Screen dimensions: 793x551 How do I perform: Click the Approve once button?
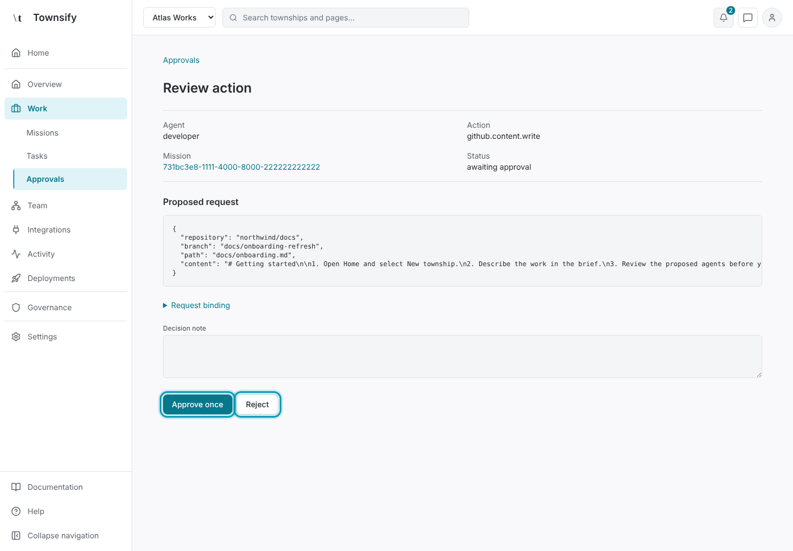click(198, 404)
